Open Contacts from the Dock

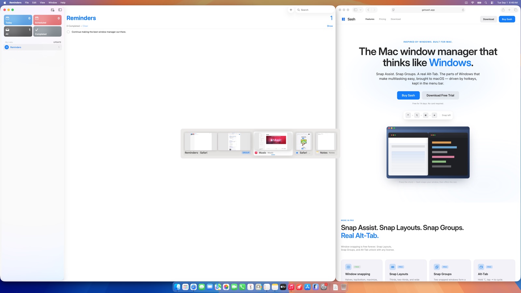click(x=259, y=287)
